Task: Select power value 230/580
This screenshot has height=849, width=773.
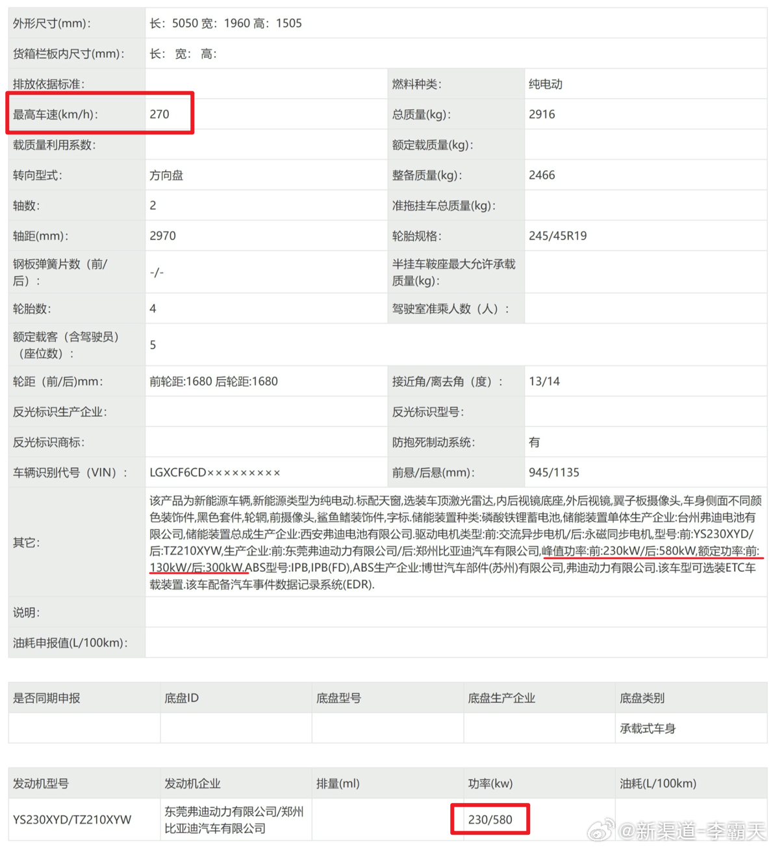Action: (x=490, y=820)
